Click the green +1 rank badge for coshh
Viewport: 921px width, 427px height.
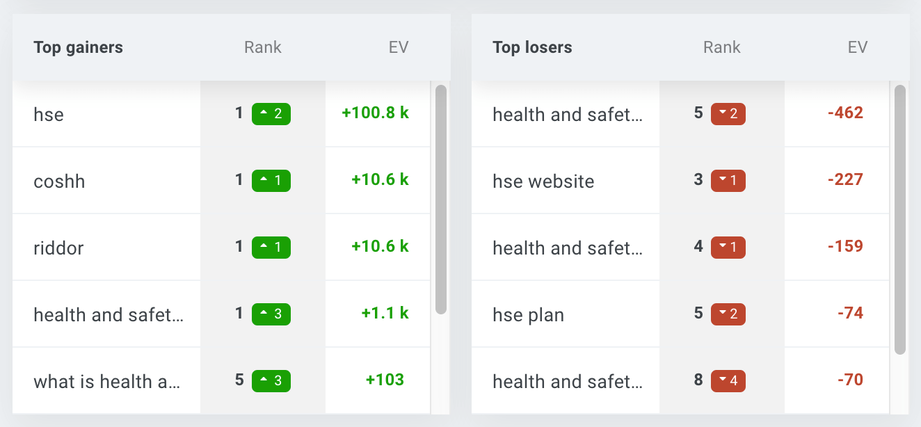tap(271, 181)
